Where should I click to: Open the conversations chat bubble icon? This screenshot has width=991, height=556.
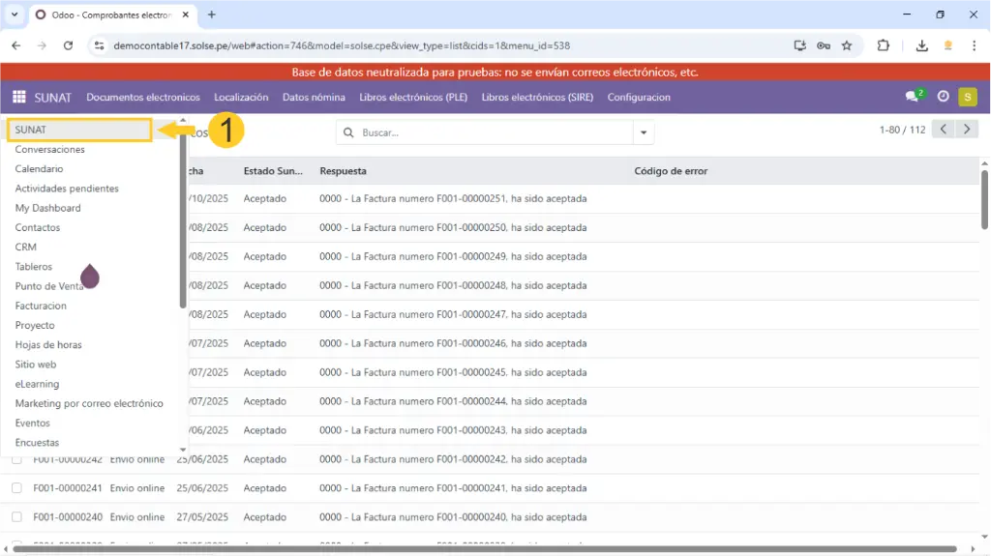pos(912,97)
